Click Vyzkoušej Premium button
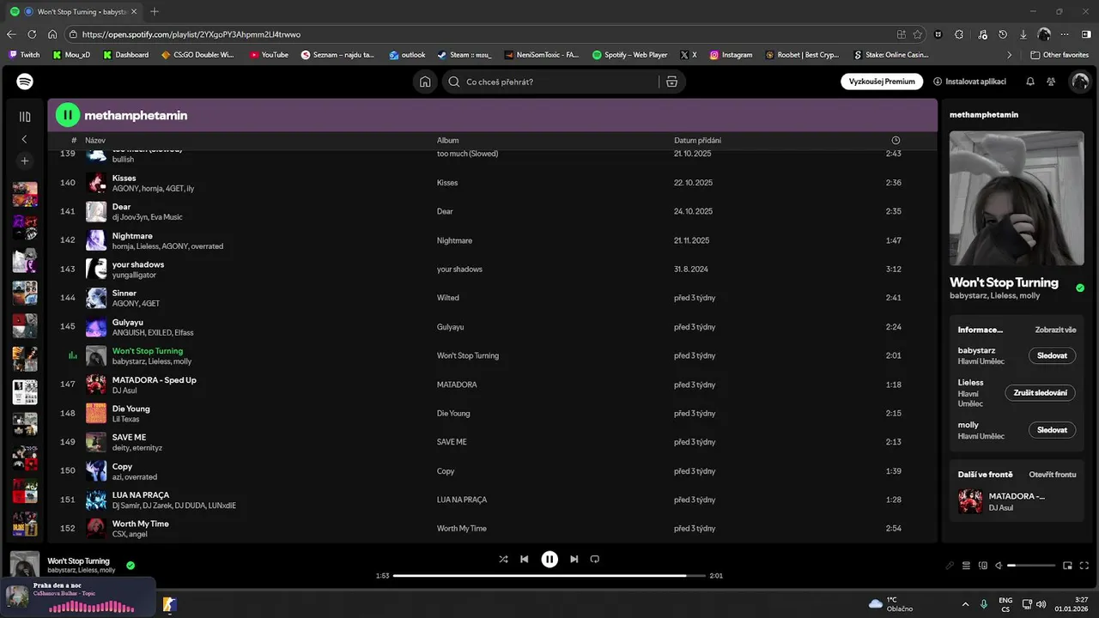Image resolution: width=1099 pixels, height=618 pixels. coord(882,82)
